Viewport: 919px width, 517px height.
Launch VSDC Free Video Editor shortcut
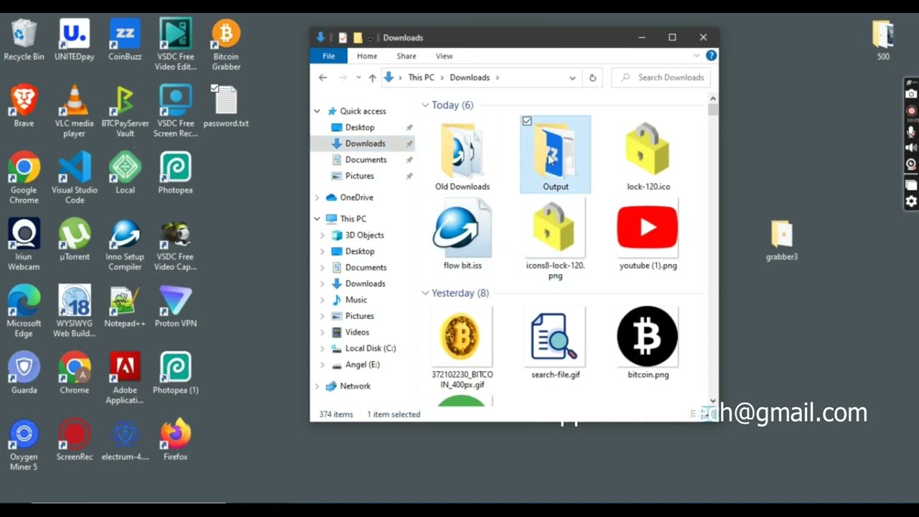(175, 45)
